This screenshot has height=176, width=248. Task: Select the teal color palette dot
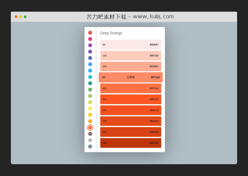pyautogui.click(x=90, y=83)
